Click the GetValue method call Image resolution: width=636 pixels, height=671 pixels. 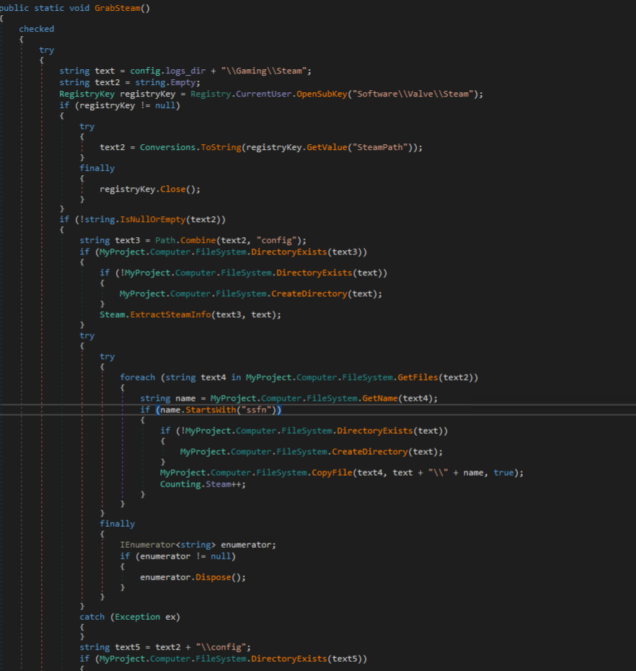point(327,147)
